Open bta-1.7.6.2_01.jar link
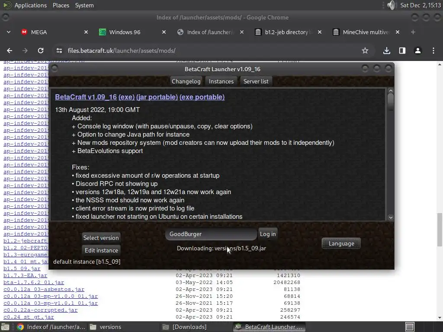Image resolution: width=443 pixels, height=332 pixels. click(34, 282)
